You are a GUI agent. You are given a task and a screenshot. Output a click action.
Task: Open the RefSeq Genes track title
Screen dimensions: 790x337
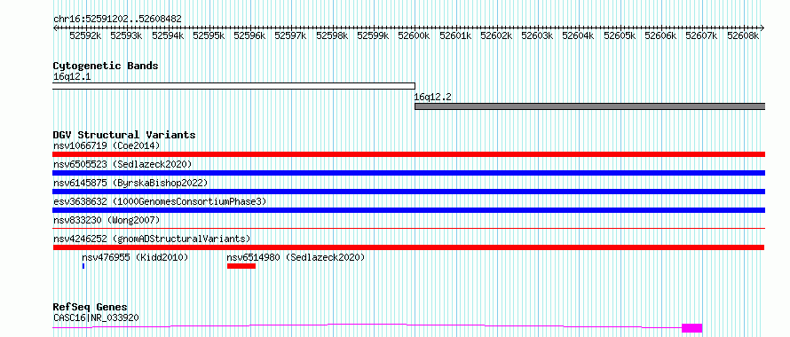click(x=91, y=307)
